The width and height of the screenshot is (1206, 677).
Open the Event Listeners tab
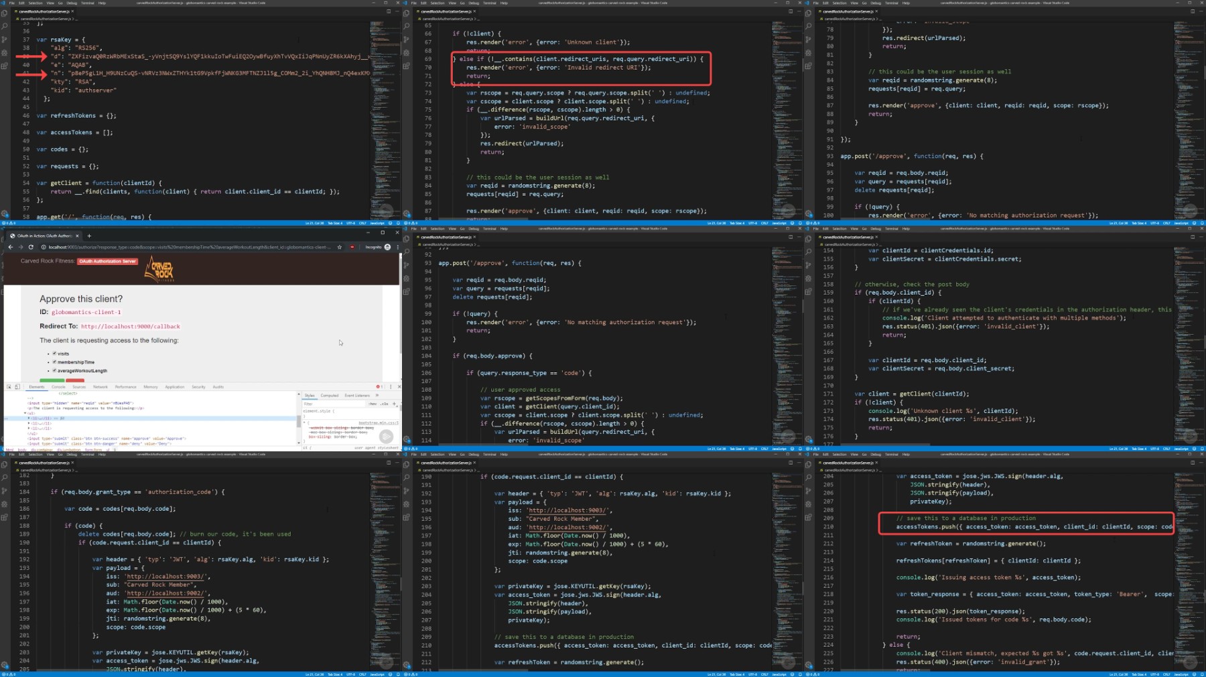click(x=357, y=395)
